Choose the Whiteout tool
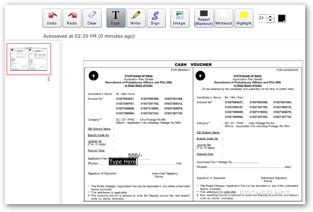The image size is (313, 212). point(224,18)
